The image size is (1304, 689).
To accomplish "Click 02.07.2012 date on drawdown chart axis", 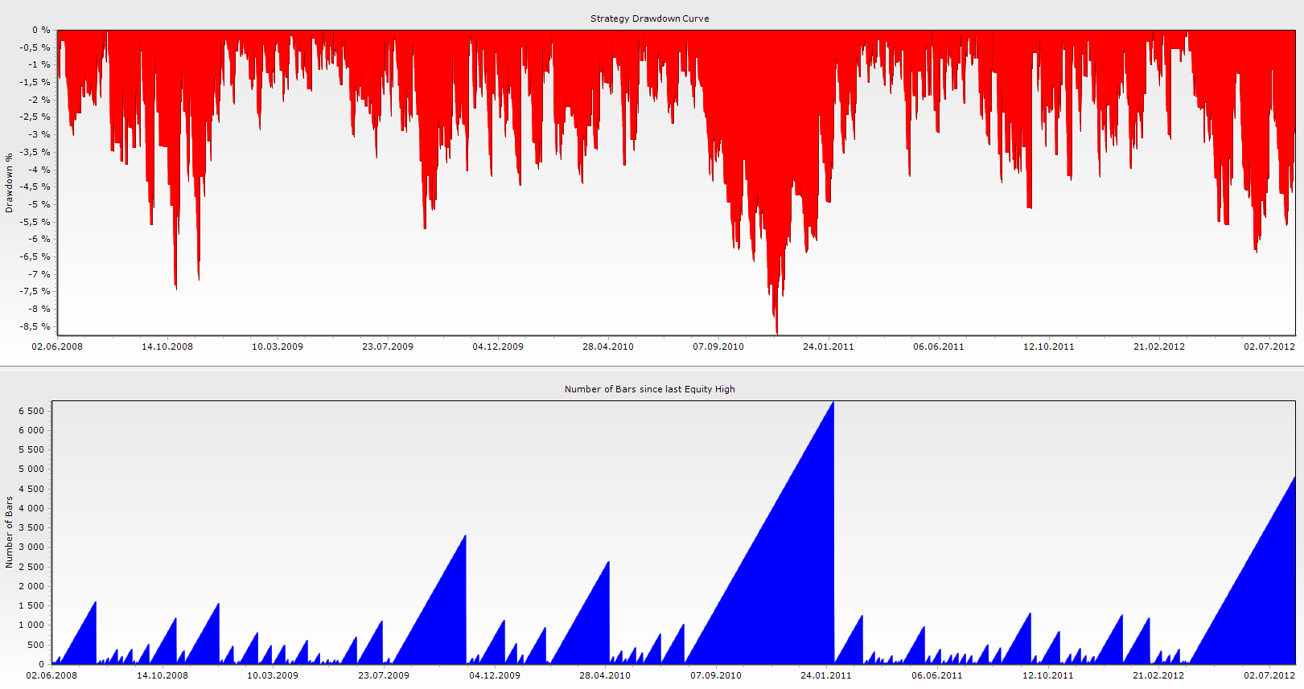I will click(1269, 347).
